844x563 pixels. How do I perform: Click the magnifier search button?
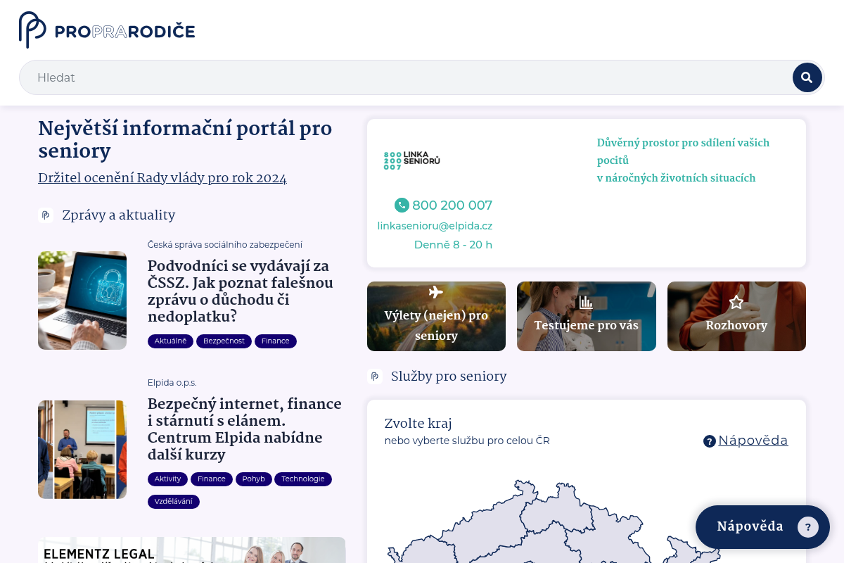pyautogui.click(x=807, y=77)
